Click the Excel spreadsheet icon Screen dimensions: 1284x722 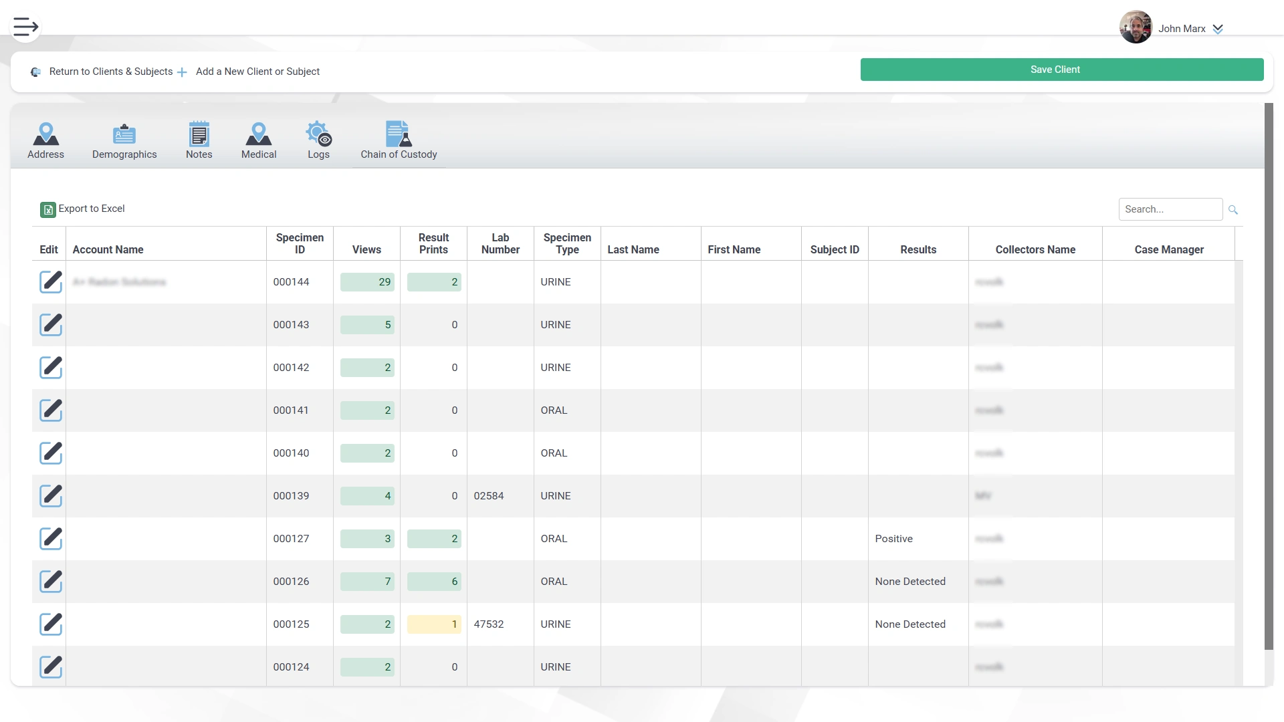tap(47, 210)
